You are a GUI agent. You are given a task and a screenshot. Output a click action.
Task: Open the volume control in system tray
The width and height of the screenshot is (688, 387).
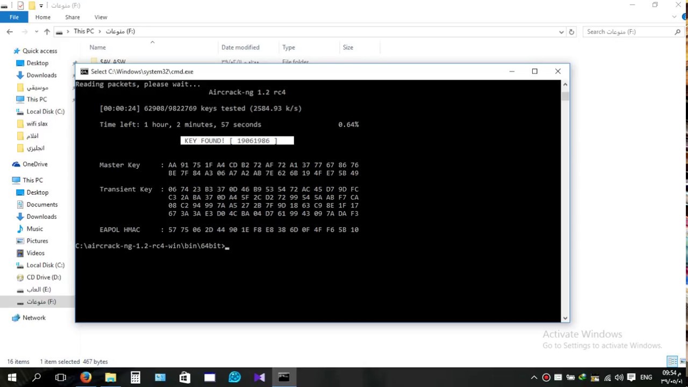click(x=619, y=377)
